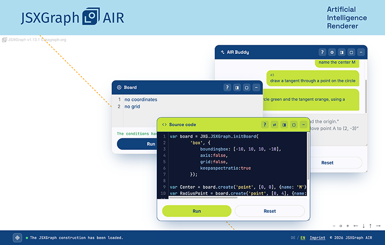
Task: Click the '© 2026 JSXGraph AIR' footer text
Action: [351, 238]
